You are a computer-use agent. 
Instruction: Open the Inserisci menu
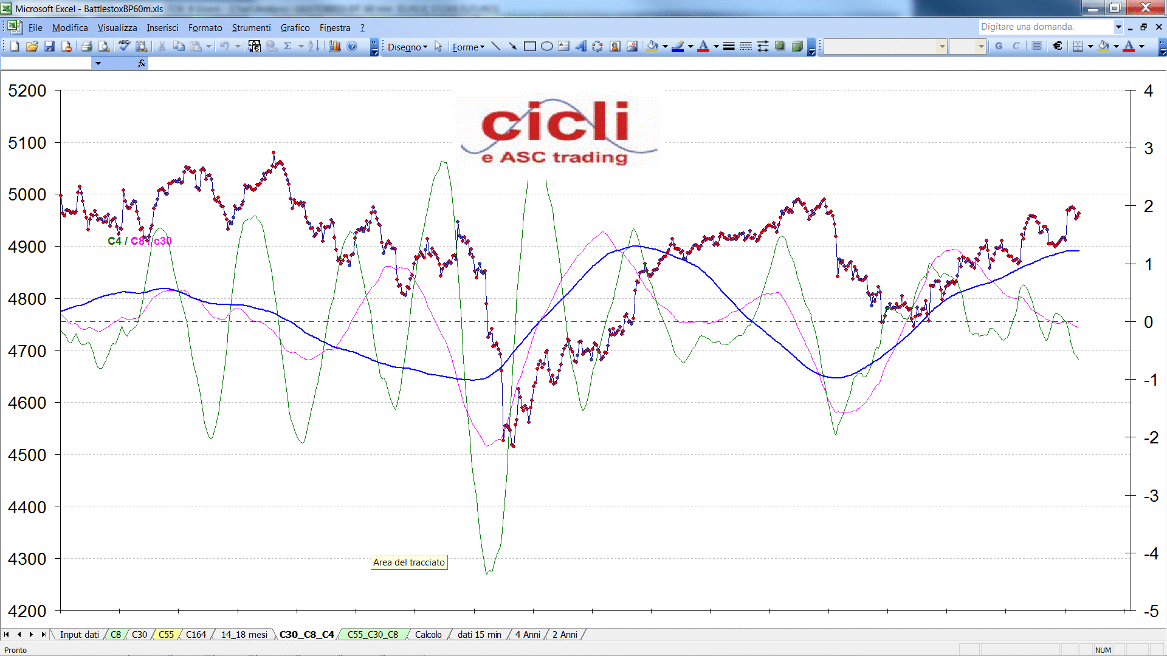(x=162, y=28)
